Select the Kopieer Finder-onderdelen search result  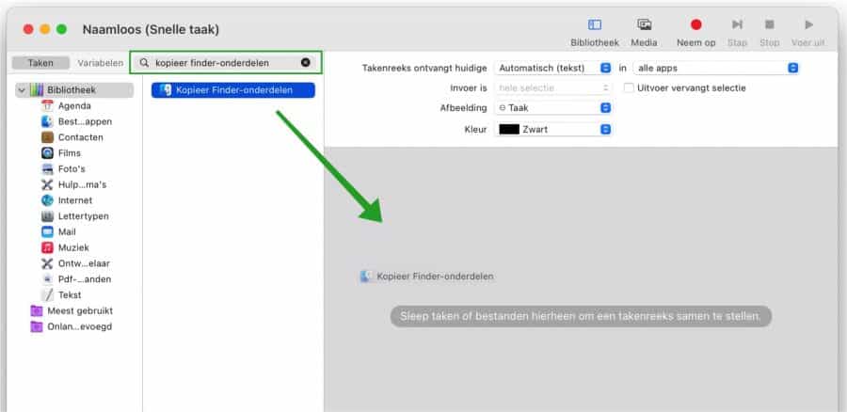click(x=232, y=90)
